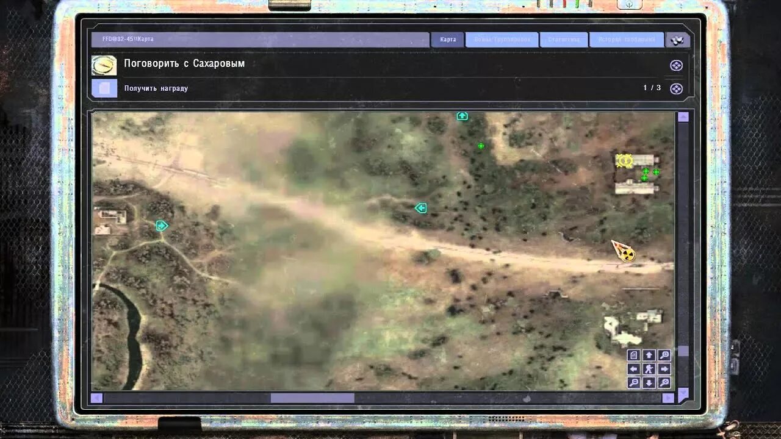Click the icon right of the История сообщений tab

(678, 40)
